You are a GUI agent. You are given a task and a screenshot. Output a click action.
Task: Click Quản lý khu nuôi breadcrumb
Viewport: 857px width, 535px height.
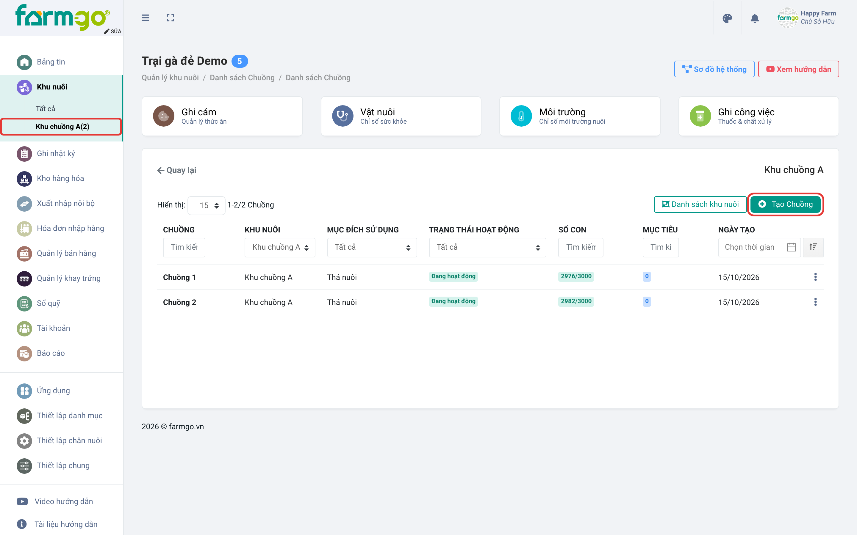(170, 78)
